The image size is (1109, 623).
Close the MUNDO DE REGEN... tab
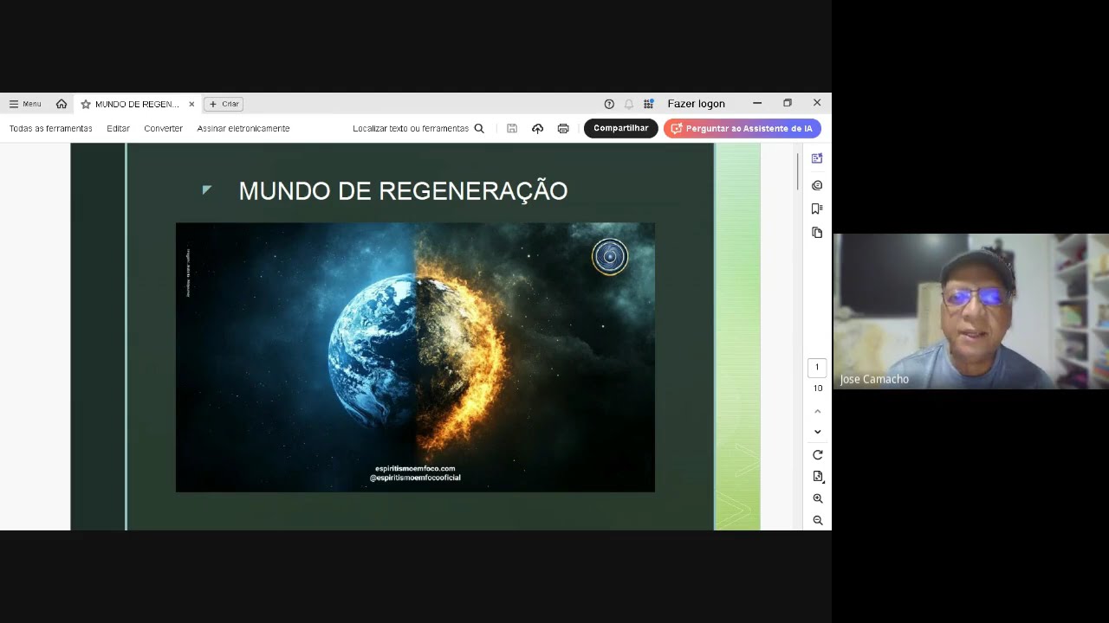[x=192, y=104]
